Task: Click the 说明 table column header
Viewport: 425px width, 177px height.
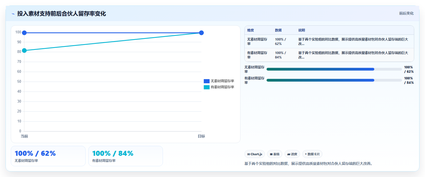Action: pyautogui.click(x=301, y=30)
